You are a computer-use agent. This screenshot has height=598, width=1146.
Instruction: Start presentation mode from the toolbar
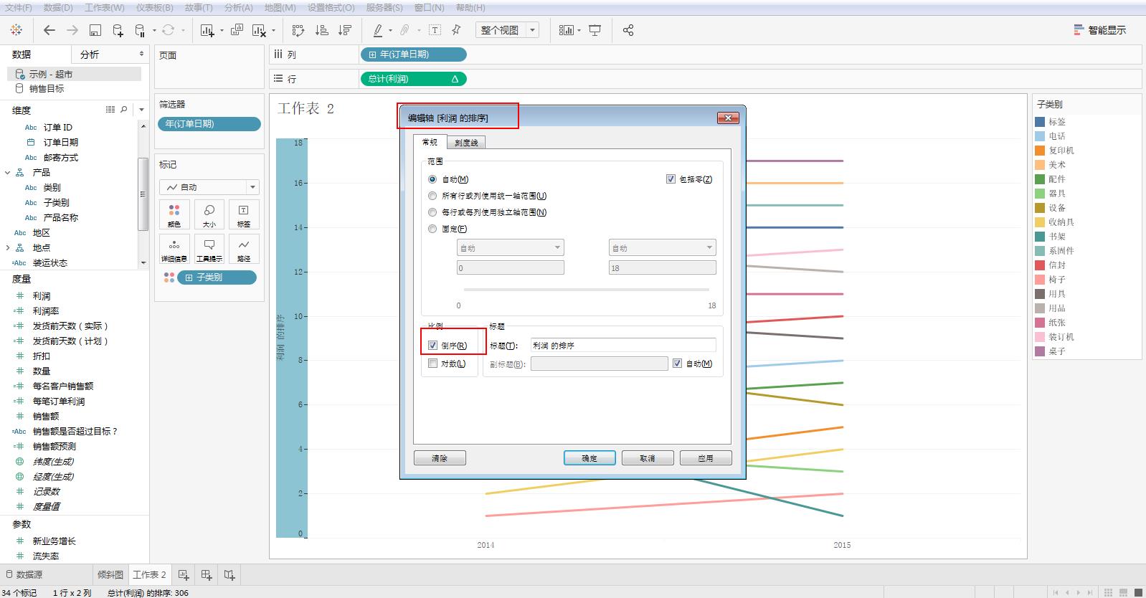tap(595, 30)
